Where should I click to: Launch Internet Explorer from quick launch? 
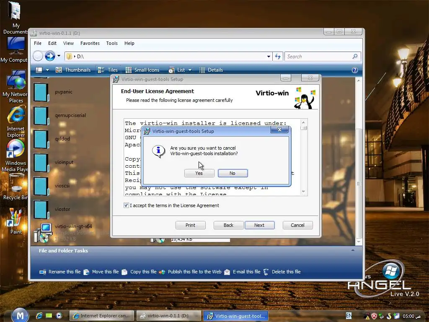(39, 316)
